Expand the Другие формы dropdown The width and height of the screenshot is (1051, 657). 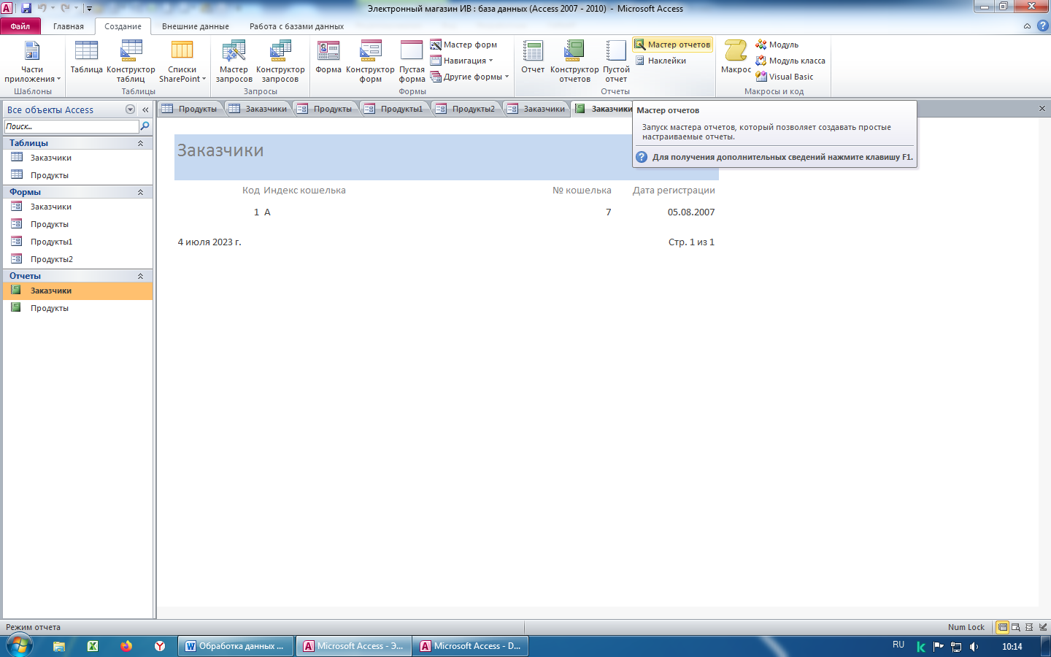coord(469,77)
